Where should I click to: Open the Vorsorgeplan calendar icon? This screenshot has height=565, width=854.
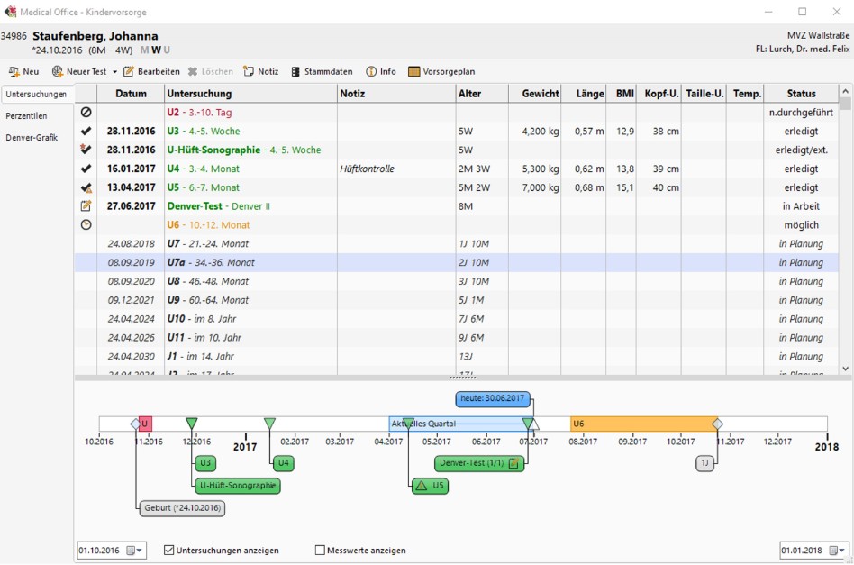click(x=413, y=71)
